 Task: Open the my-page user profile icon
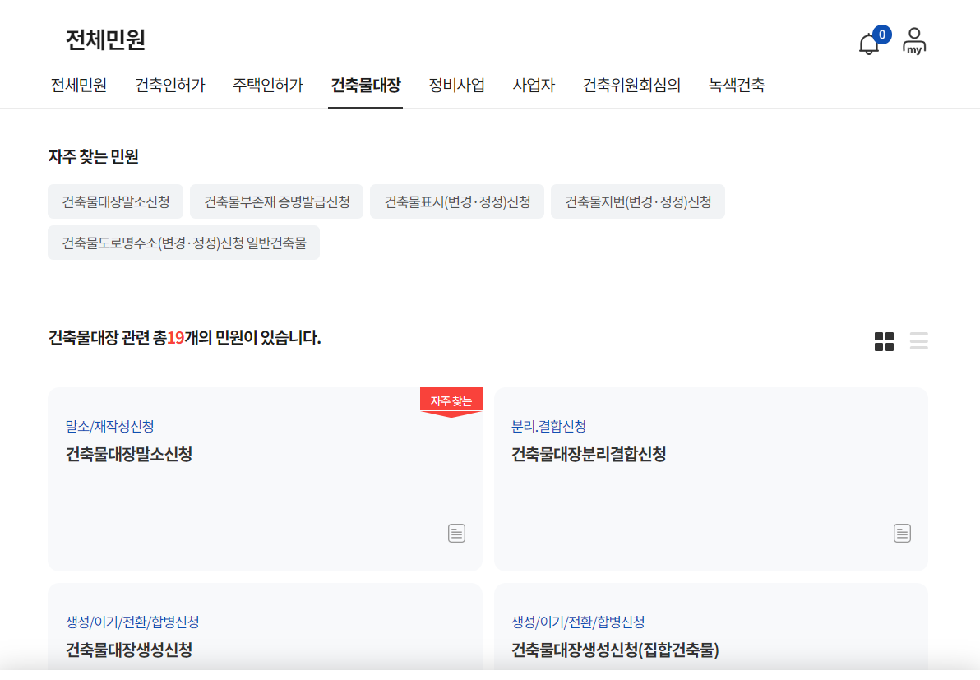click(x=913, y=41)
